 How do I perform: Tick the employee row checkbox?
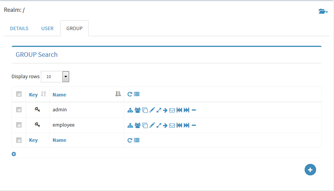19,125
